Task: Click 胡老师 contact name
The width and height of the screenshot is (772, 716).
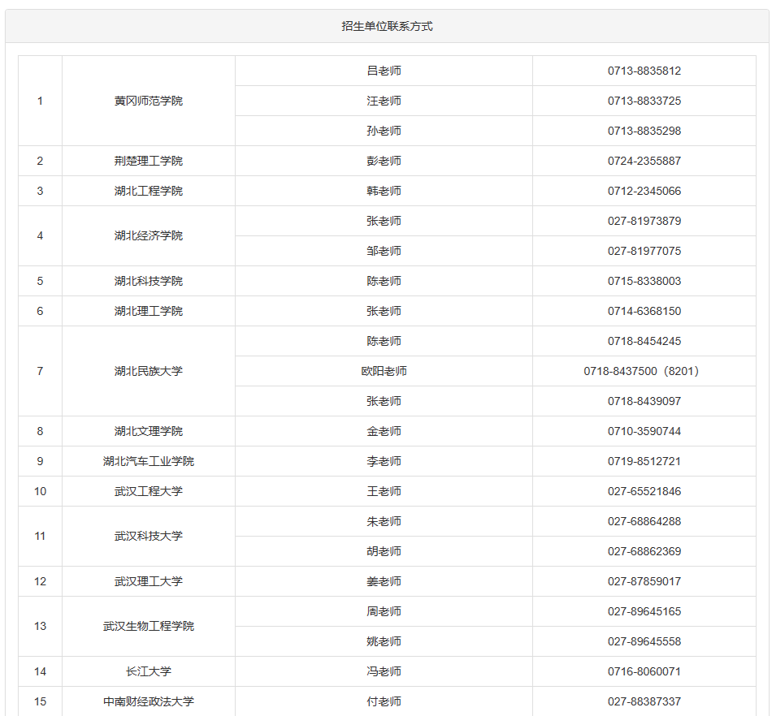Action: [x=384, y=550]
